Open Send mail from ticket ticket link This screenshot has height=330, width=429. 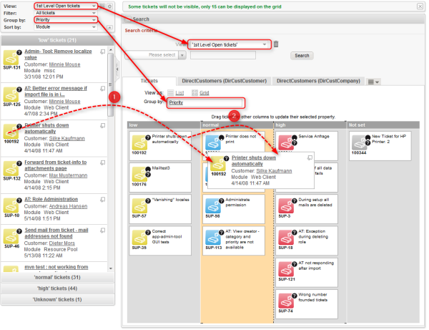tap(56, 233)
